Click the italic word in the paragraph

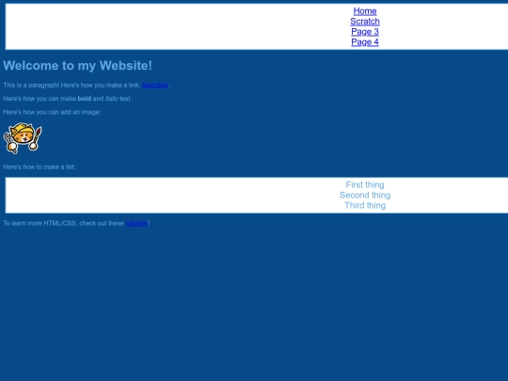point(112,99)
